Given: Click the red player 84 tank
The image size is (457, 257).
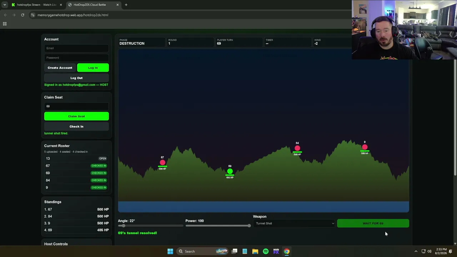Looking at the screenshot, I should [297, 148].
